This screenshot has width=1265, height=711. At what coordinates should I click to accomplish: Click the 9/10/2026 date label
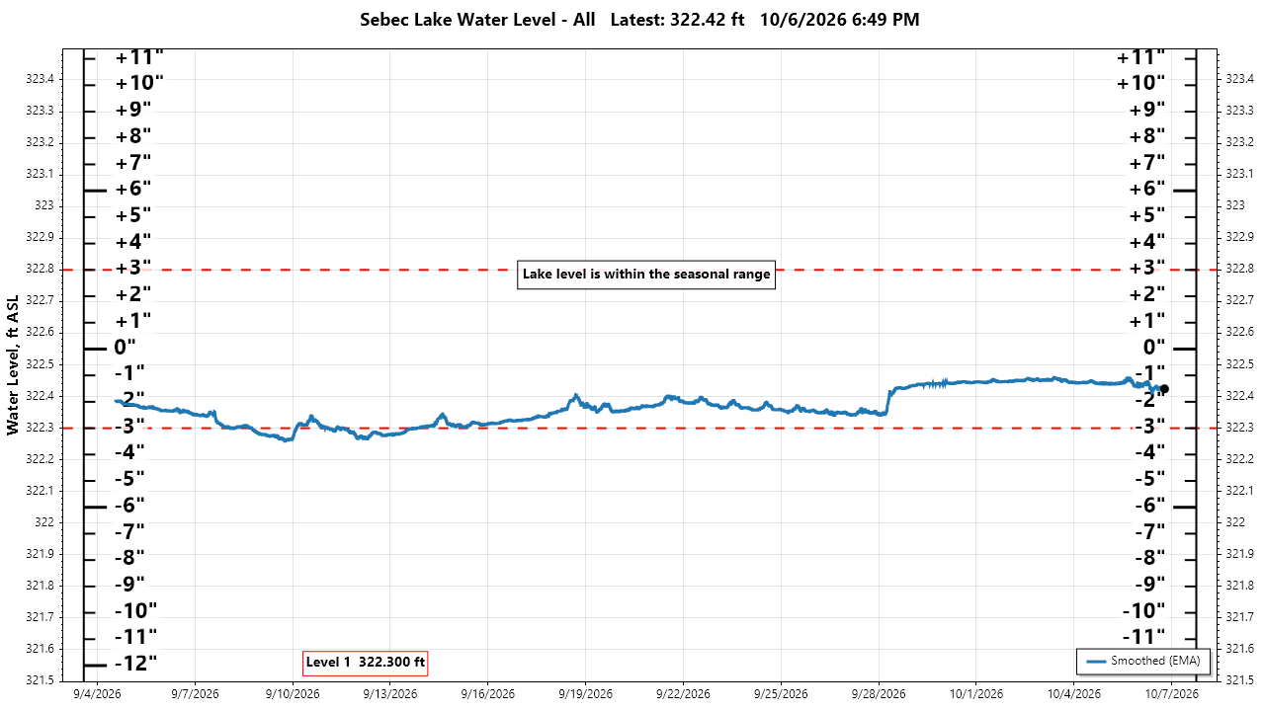click(x=294, y=694)
